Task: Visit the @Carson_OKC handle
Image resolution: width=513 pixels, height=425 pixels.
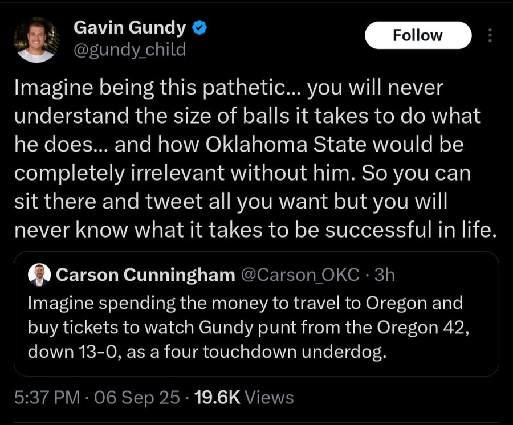Action: pos(300,275)
